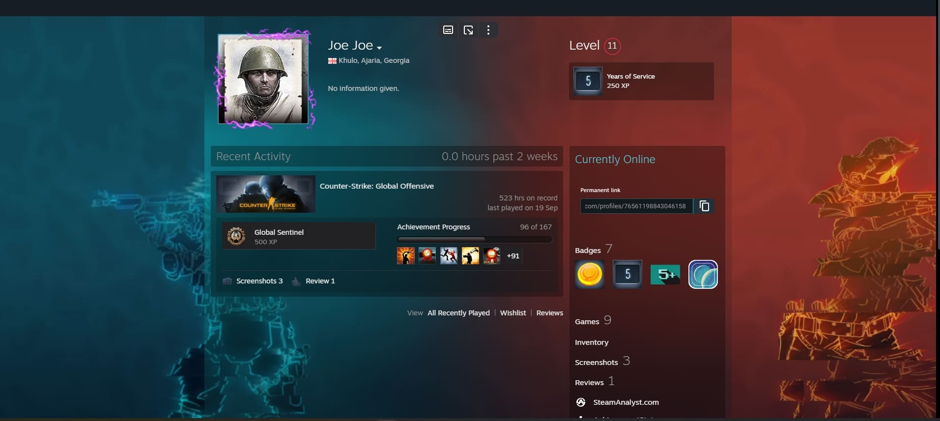
Task: Open the SteamAnalyst.com link
Action: click(626, 402)
